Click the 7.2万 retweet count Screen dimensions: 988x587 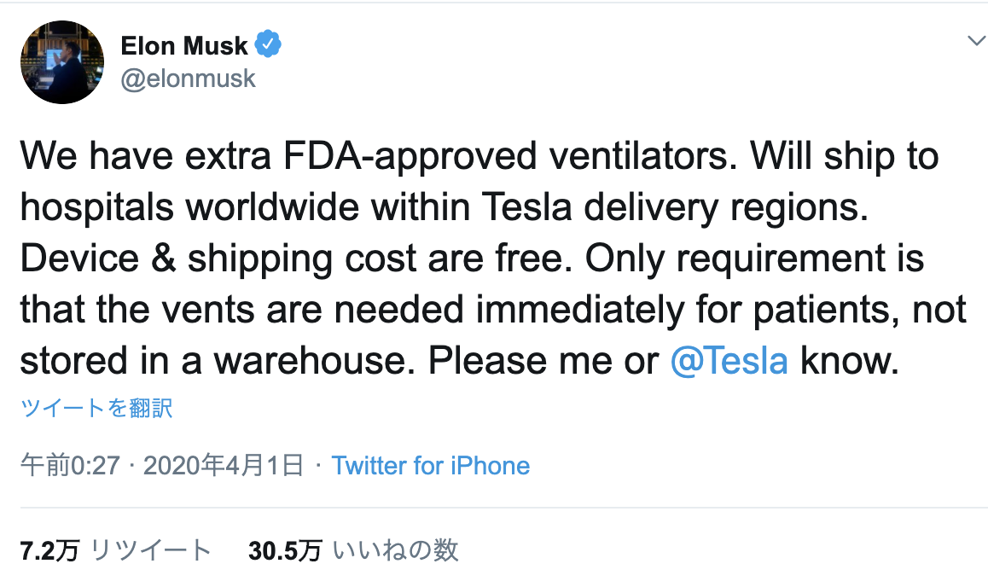(x=49, y=551)
